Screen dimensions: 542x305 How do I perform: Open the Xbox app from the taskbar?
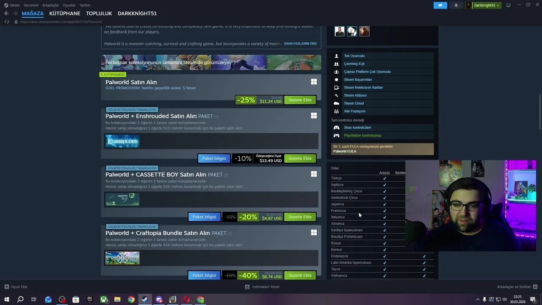104,299
